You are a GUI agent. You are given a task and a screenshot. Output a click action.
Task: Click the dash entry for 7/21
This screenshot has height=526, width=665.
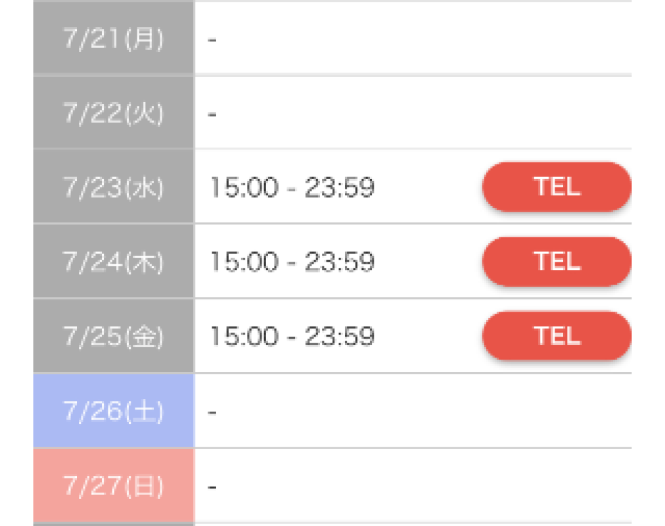point(212,40)
